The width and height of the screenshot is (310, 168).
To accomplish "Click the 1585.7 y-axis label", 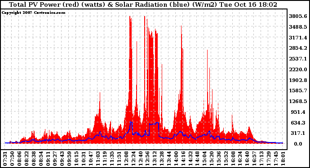I will 298,90.
